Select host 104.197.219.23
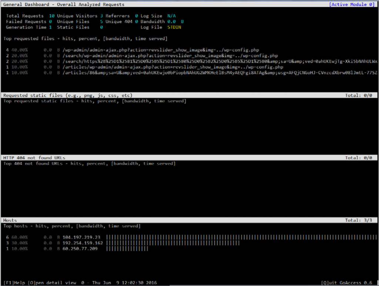This screenshot has height=286, width=379. coord(81,238)
